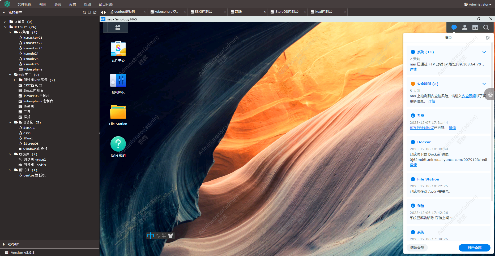Click Version v3.9.3 in status bar
The image size is (495, 256).
coord(23,253)
